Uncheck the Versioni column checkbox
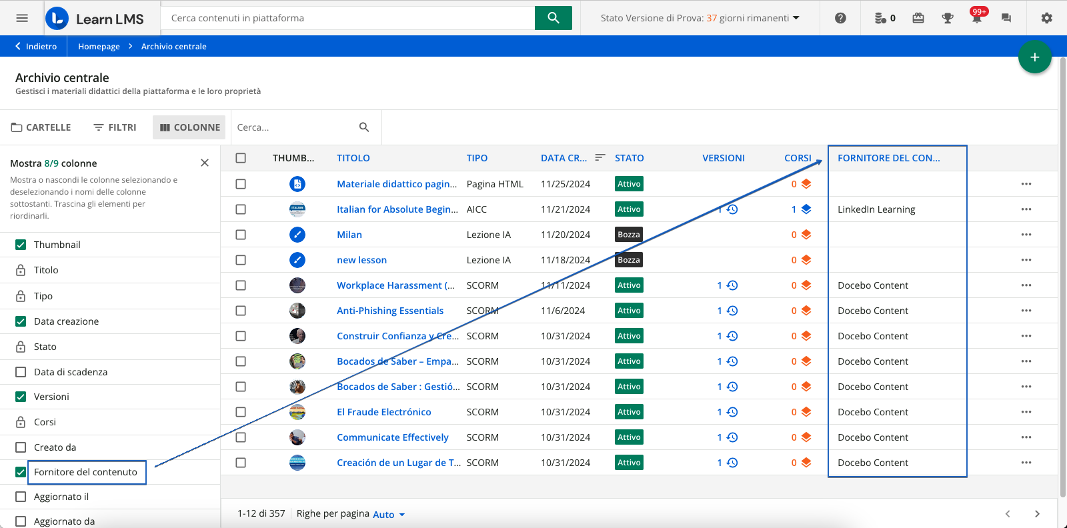This screenshot has height=528, width=1067. (21, 397)
